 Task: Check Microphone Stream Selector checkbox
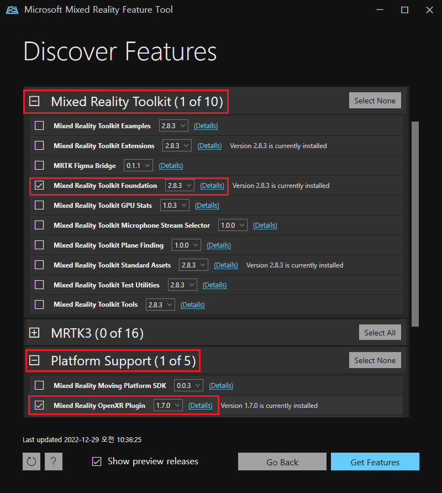pos(39,225)
